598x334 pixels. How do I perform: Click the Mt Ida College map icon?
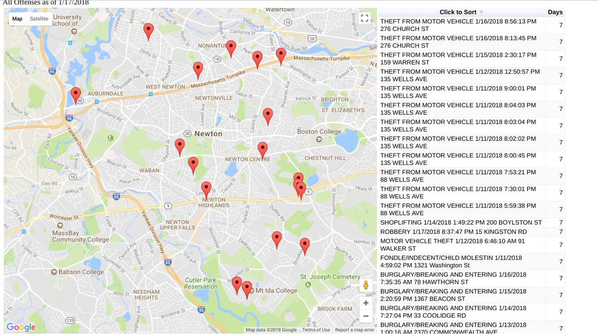[x=252, y=290]
